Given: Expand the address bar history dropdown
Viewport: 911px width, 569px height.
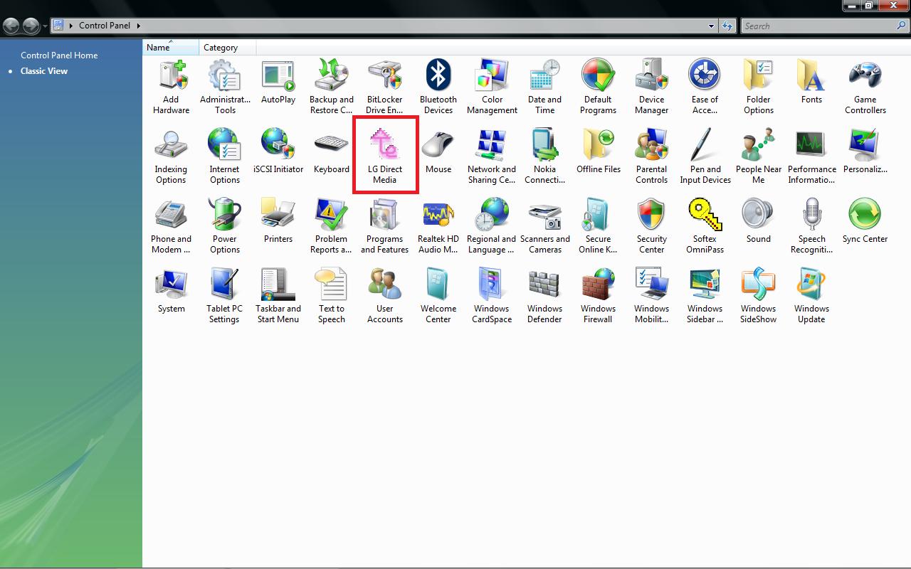Looking at the screenshot, I should pos(711,26).
